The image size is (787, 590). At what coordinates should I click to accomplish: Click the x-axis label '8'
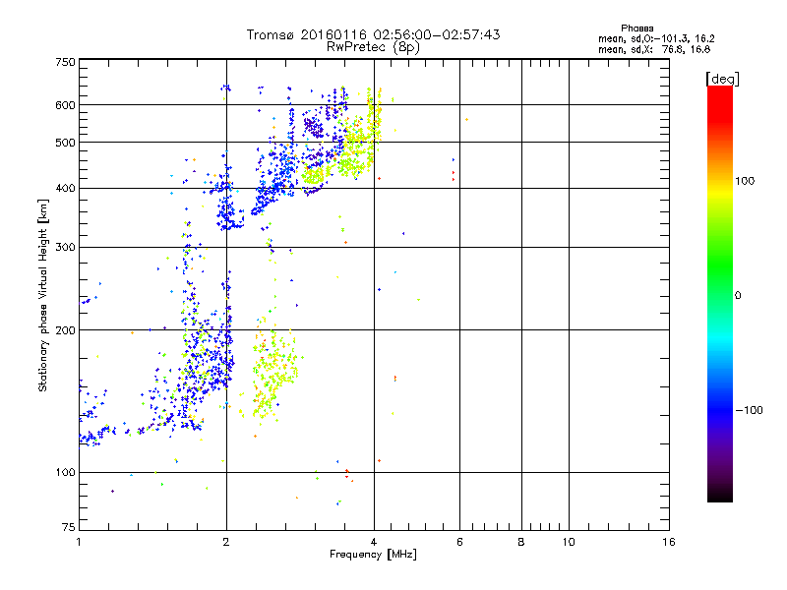pyautogui.click(x=521, y=542)
